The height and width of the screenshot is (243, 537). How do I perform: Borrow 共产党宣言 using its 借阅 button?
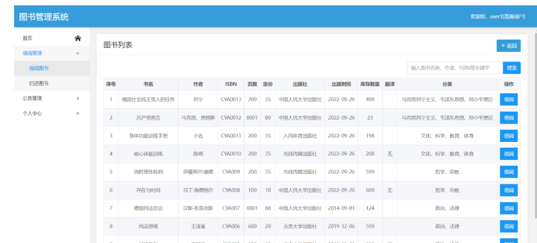click(x=509, y=118)
